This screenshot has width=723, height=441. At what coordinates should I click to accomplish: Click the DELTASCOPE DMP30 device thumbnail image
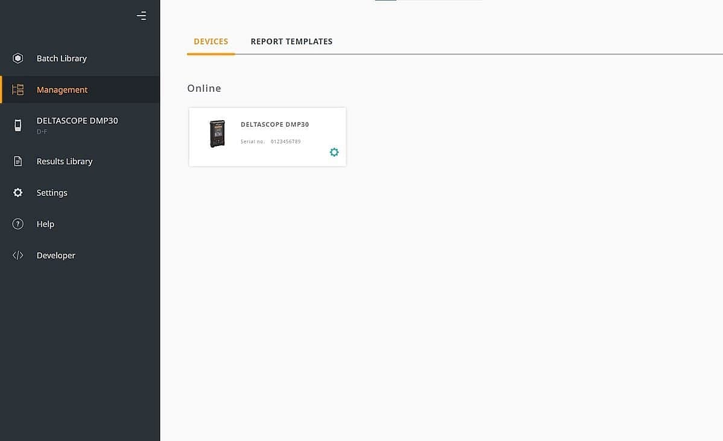point(217,133)
